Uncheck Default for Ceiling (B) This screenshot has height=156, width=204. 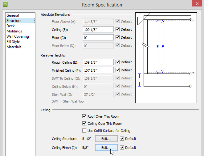[117, 29]
